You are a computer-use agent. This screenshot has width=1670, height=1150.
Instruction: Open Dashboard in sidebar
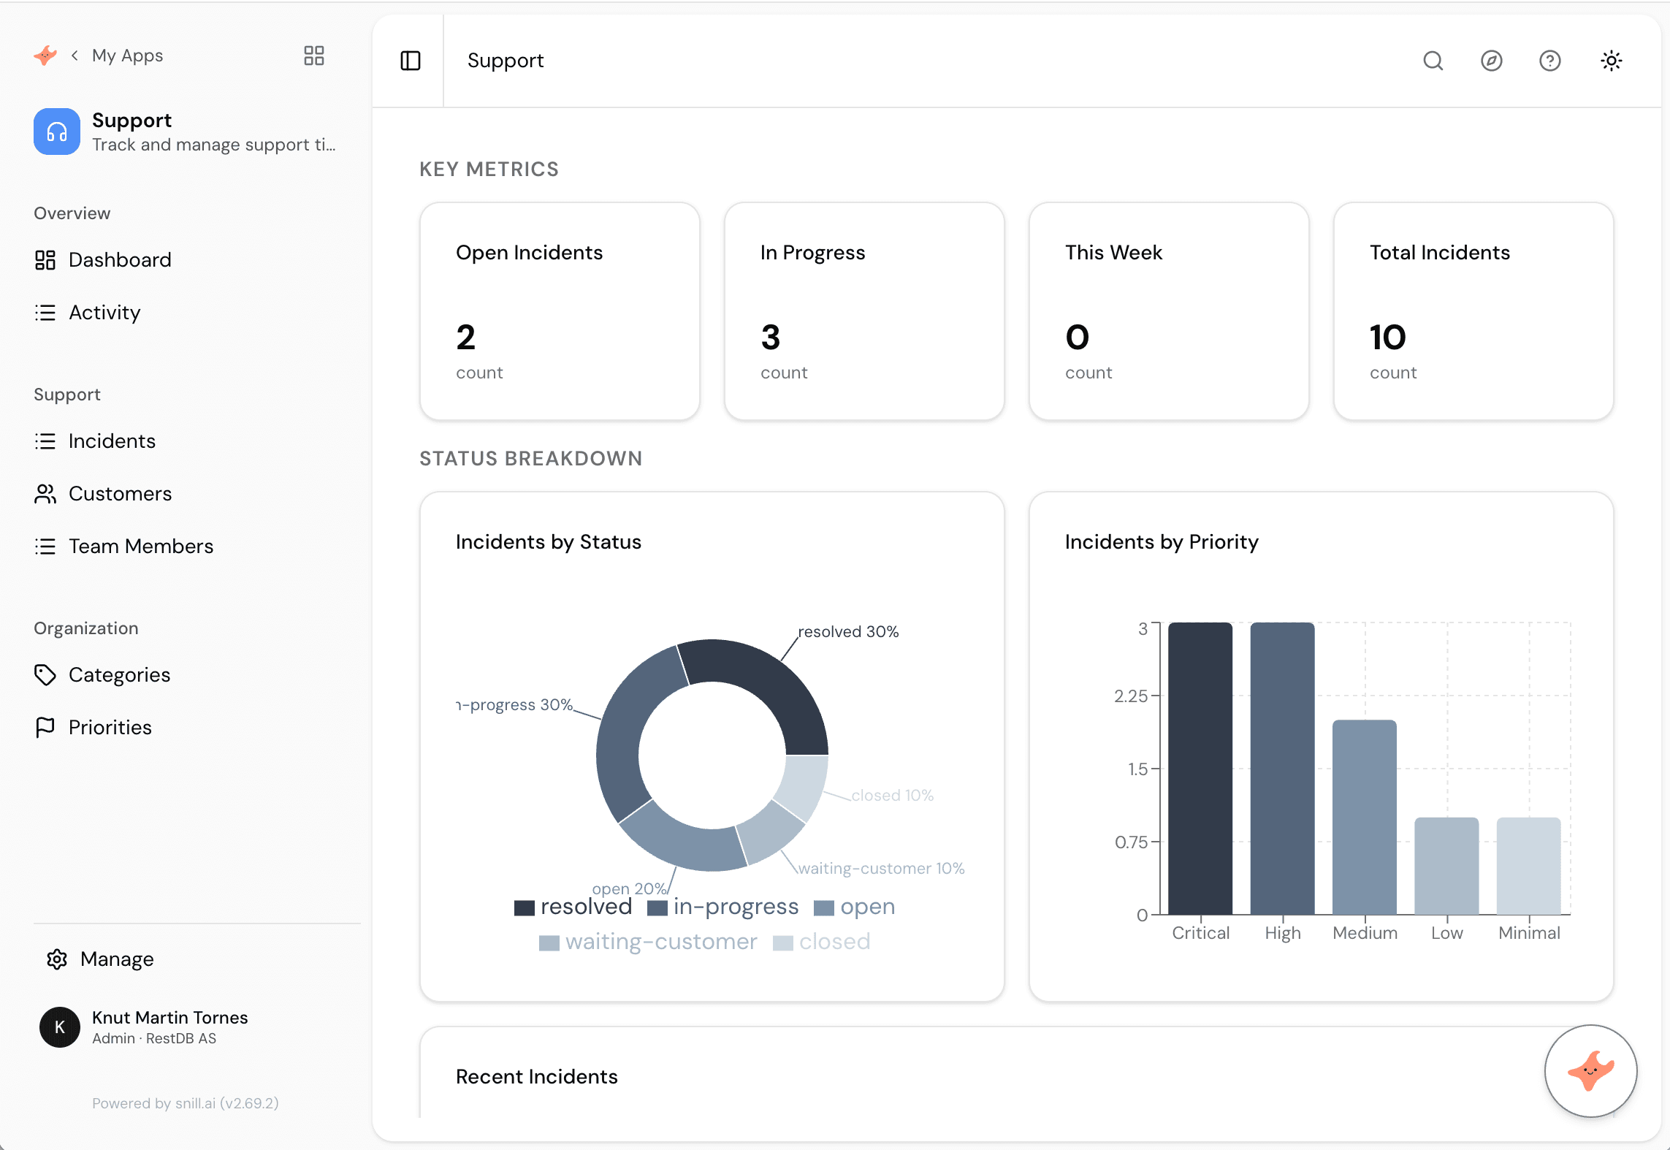click(102, 260)
